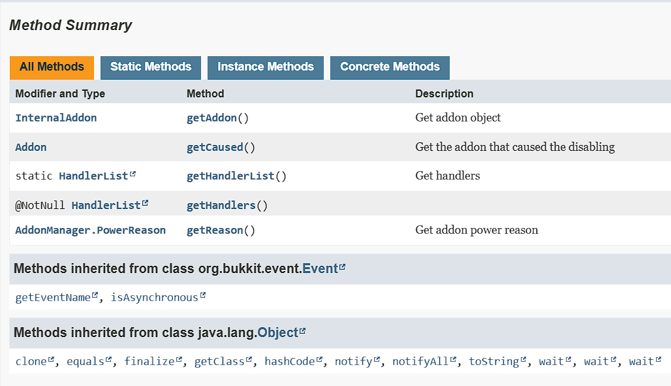Click external icon after toString
Image resolution: width=671 pixels, height=386 pixels.
(523, 360)
